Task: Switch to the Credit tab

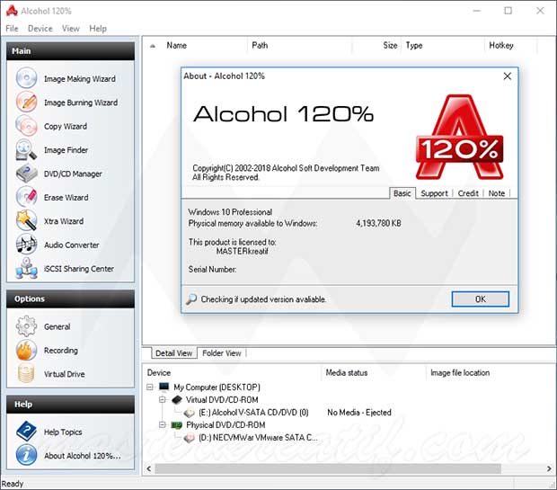Action: [468, 193]
